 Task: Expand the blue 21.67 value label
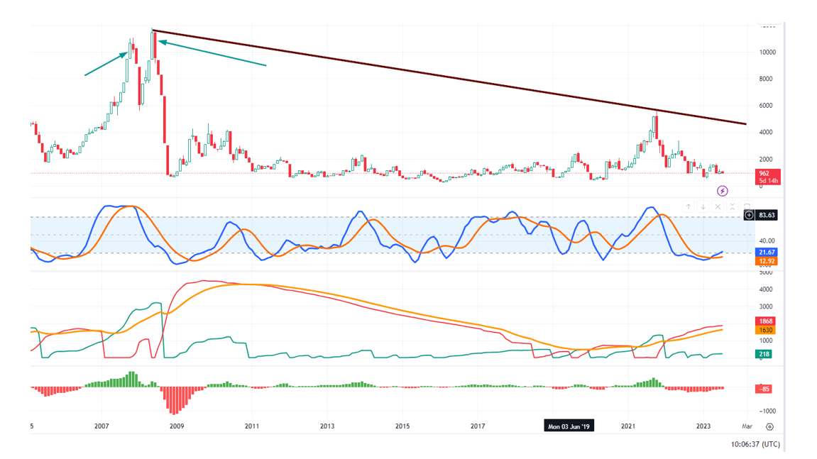pos(767,251)
